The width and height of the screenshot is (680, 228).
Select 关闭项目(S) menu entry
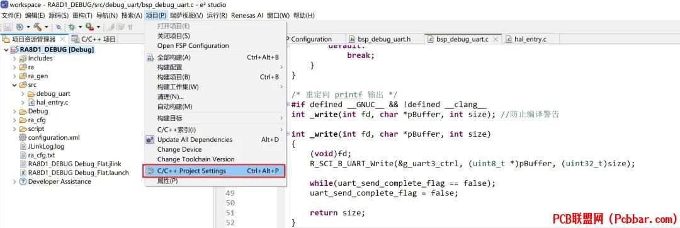(215, 36)
